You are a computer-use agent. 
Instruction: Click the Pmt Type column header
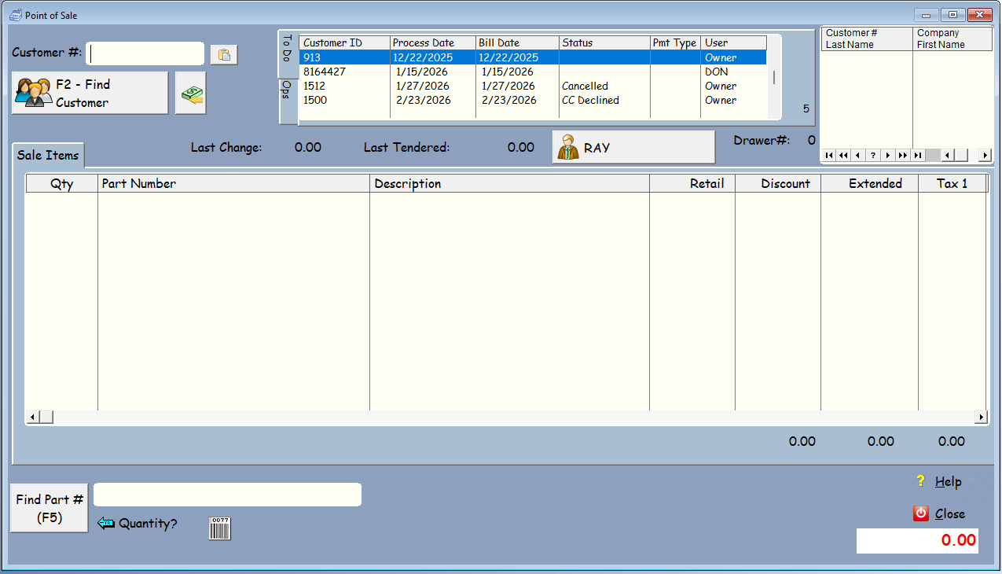pos(675,42)
